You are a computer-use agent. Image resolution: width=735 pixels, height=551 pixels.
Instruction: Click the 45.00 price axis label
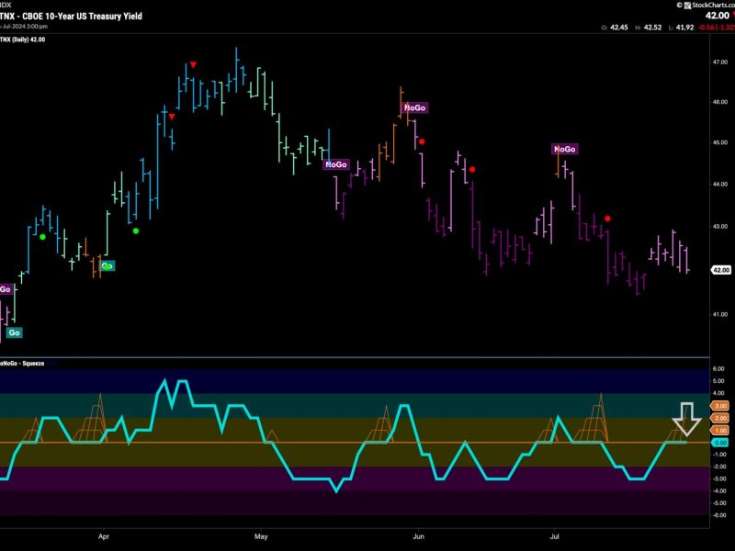tap(720, 142)
